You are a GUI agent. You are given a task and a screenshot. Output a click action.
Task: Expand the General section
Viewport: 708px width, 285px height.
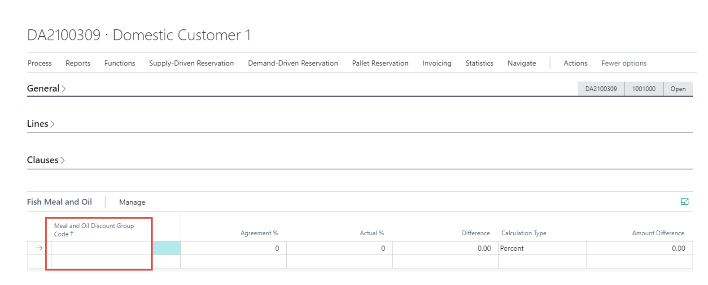tap(44, 89)
